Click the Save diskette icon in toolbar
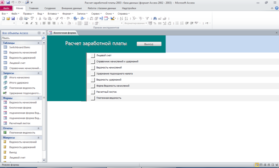The width and height of the screenshot is (279, 168). pyautogui.click(x=13, y=18)
